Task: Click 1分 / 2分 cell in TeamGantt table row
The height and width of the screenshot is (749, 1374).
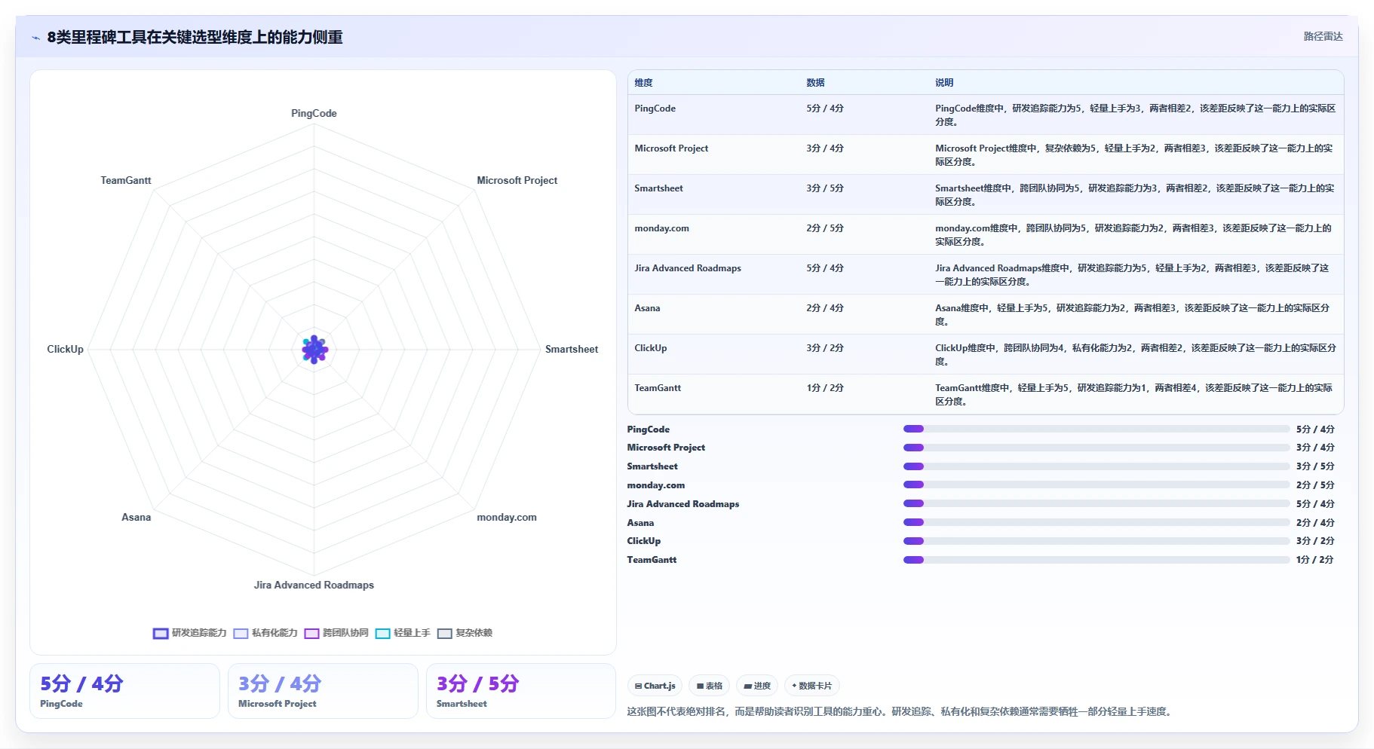Action: coord(825,388)
